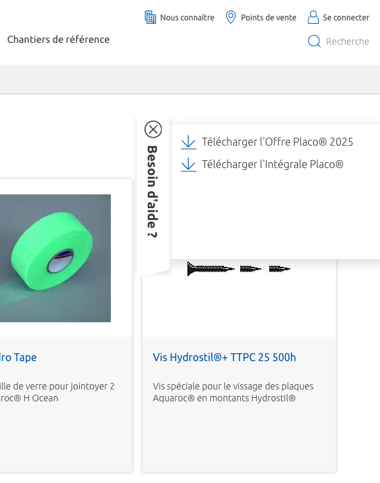The image size is (380, 483).
Task: Click Télécharger l'Intégrale Placo® link
Action: click(x=272, y=165)
